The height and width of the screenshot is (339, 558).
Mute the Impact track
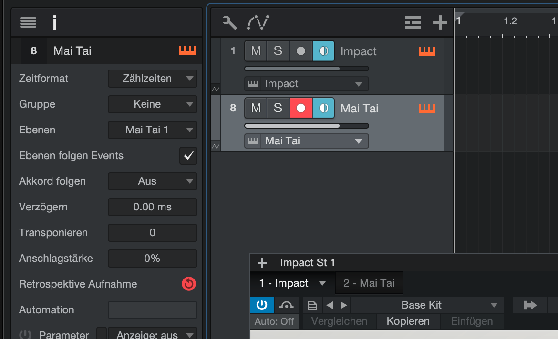coord(256,51)
